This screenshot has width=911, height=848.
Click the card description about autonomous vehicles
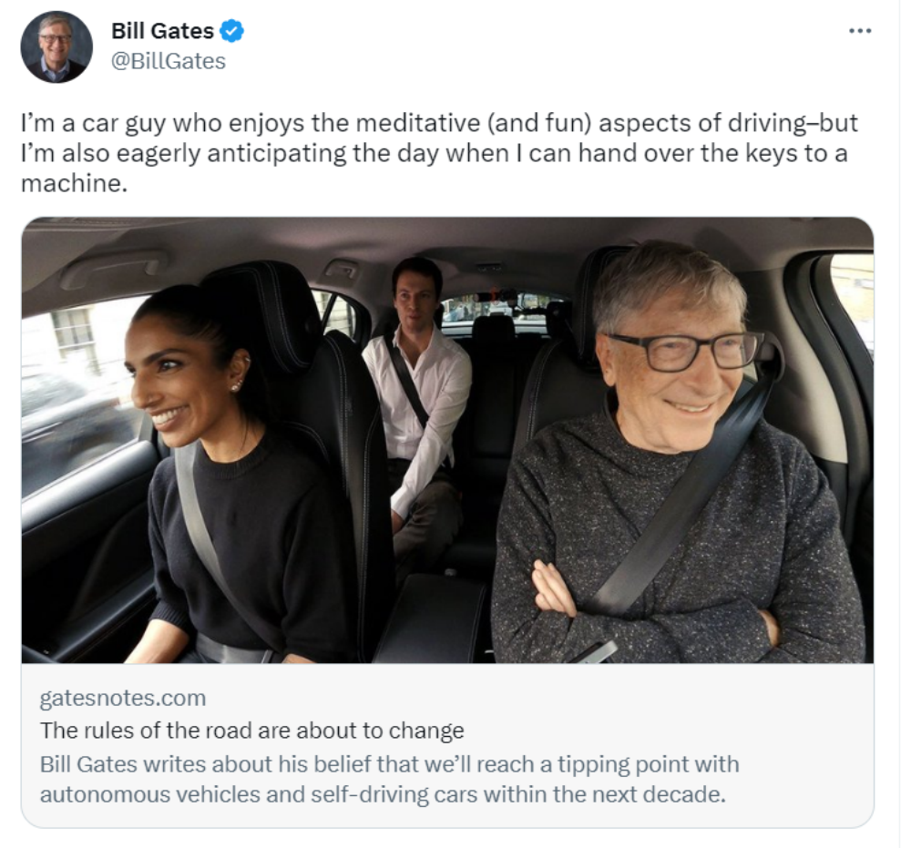click(389, 778)
